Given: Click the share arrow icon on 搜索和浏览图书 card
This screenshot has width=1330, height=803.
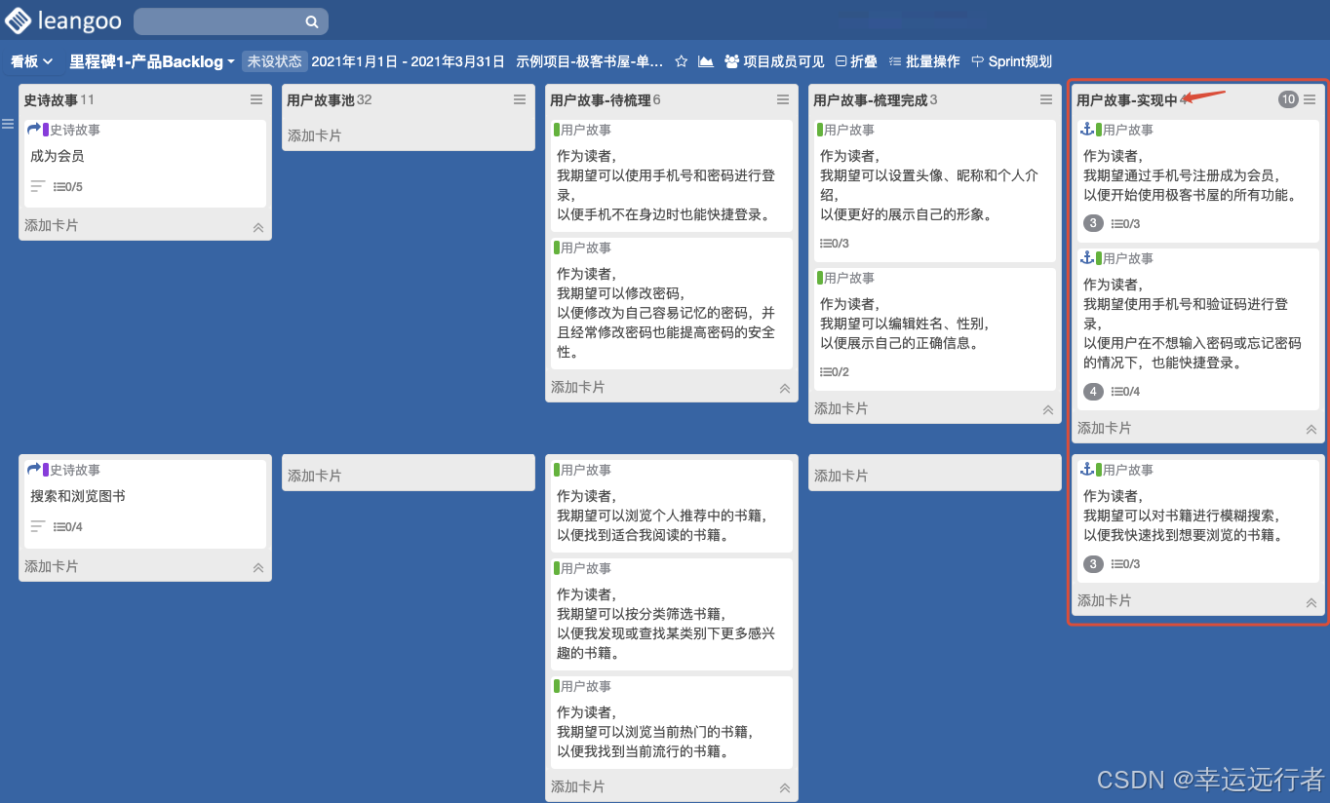Looking at the screenshot, I should (x=34, y=470).
